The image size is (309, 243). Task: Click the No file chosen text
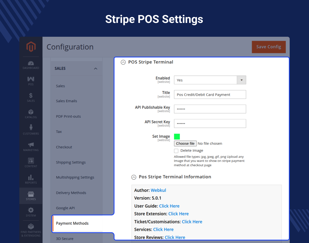(210, 144)
